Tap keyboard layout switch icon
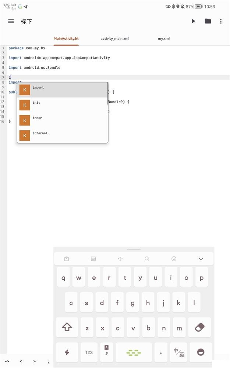Image resolution: width=230 pixels, height=368 pixels. (x=93, y=259)
